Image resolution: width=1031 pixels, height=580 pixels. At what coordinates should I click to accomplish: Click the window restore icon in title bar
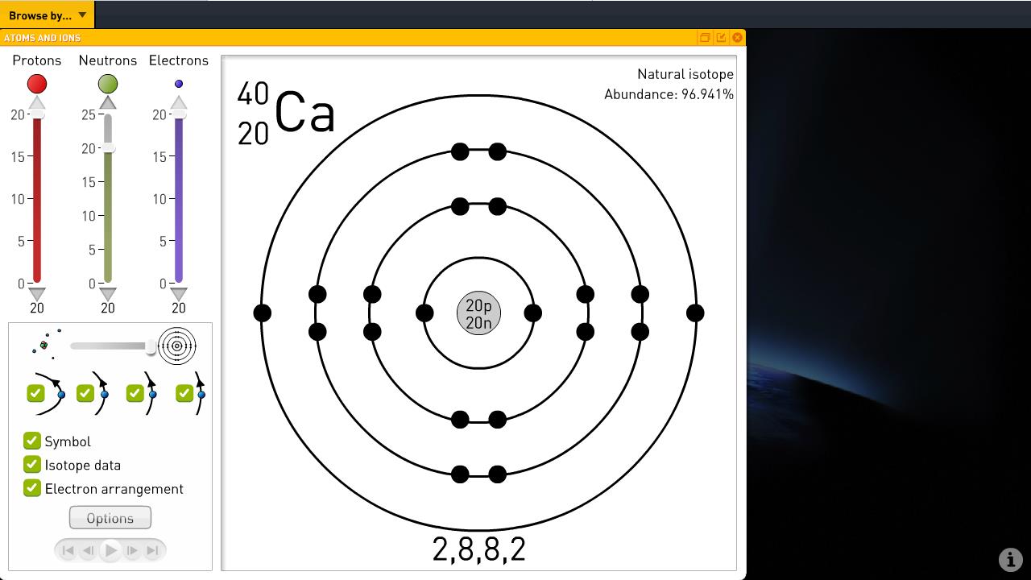pyautogui.click(x=705, y=38)
